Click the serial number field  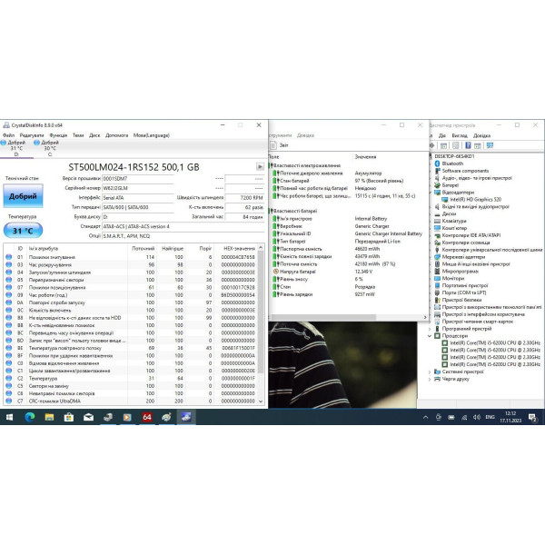point(138,188)
